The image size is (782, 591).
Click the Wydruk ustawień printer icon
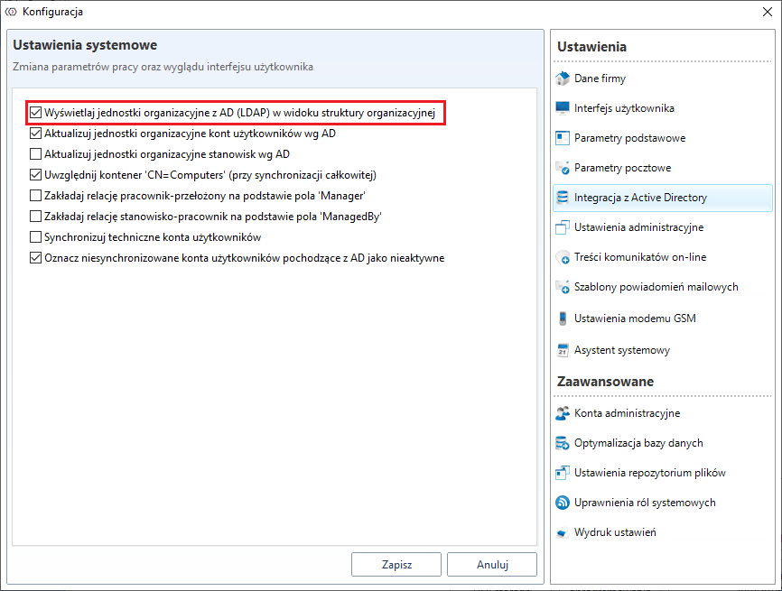[562, 532]
